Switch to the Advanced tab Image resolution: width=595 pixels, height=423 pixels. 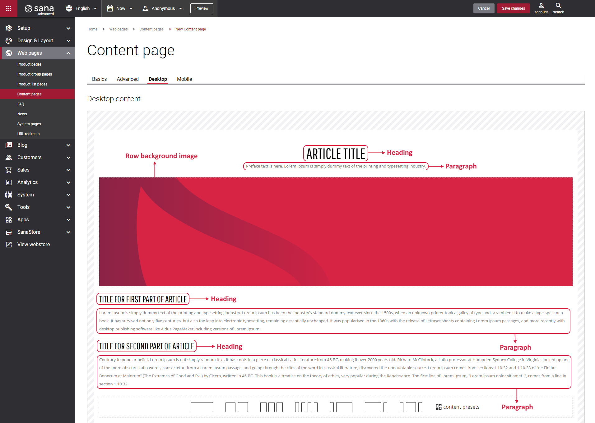point(128,79)
